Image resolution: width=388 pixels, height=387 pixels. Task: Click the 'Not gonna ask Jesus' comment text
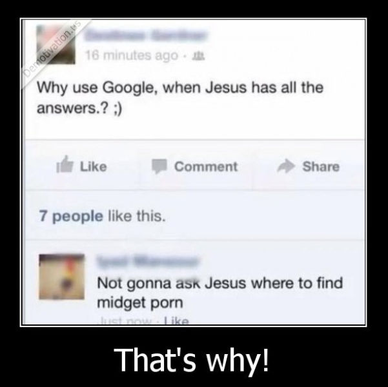click(220, 293)
